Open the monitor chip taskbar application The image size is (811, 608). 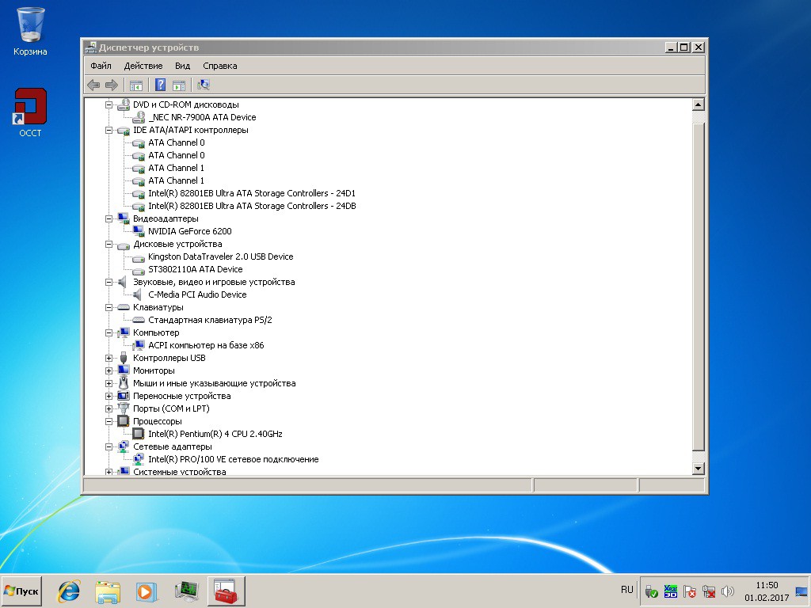[x=186, y=591]
